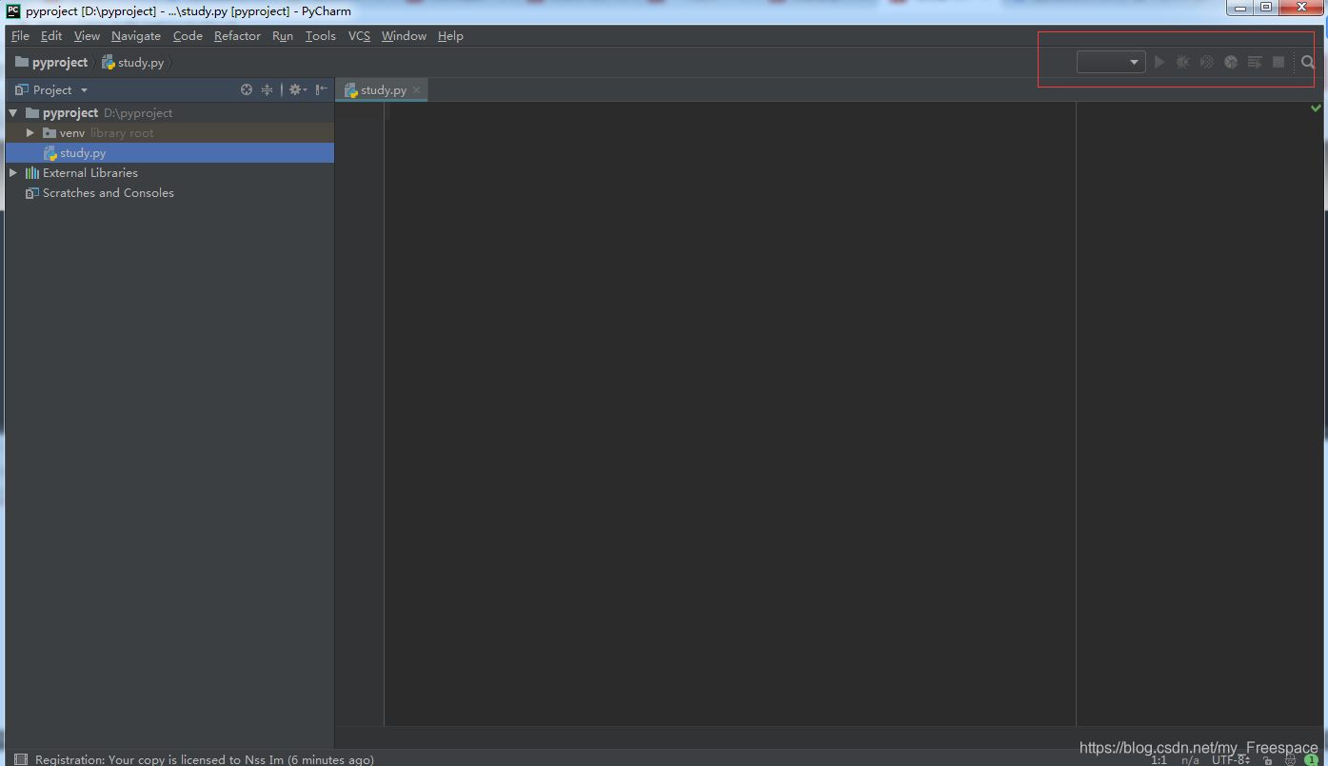Open the Run menu
The width and height of the screenshot is (1328, 766).
click(x=283, y=35)
